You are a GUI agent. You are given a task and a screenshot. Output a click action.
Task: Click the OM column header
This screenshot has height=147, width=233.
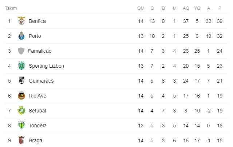[141, 8]
